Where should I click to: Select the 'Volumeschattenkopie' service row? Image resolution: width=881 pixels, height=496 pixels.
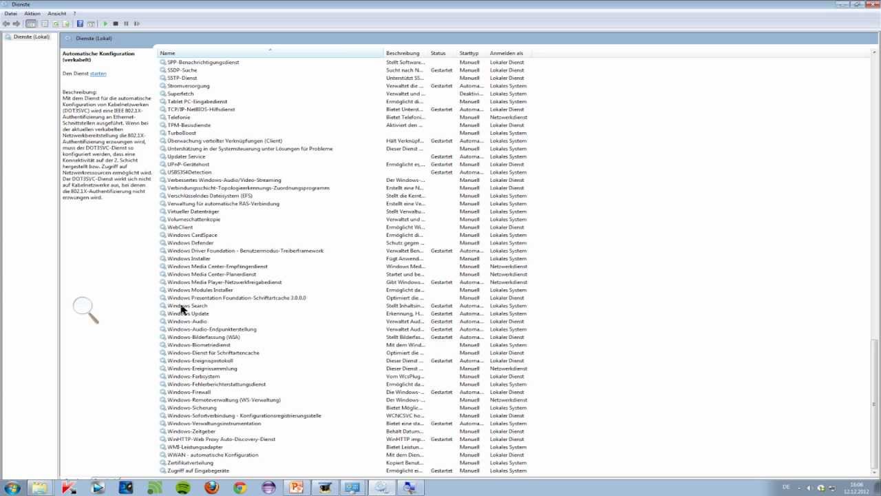point(346,219)
